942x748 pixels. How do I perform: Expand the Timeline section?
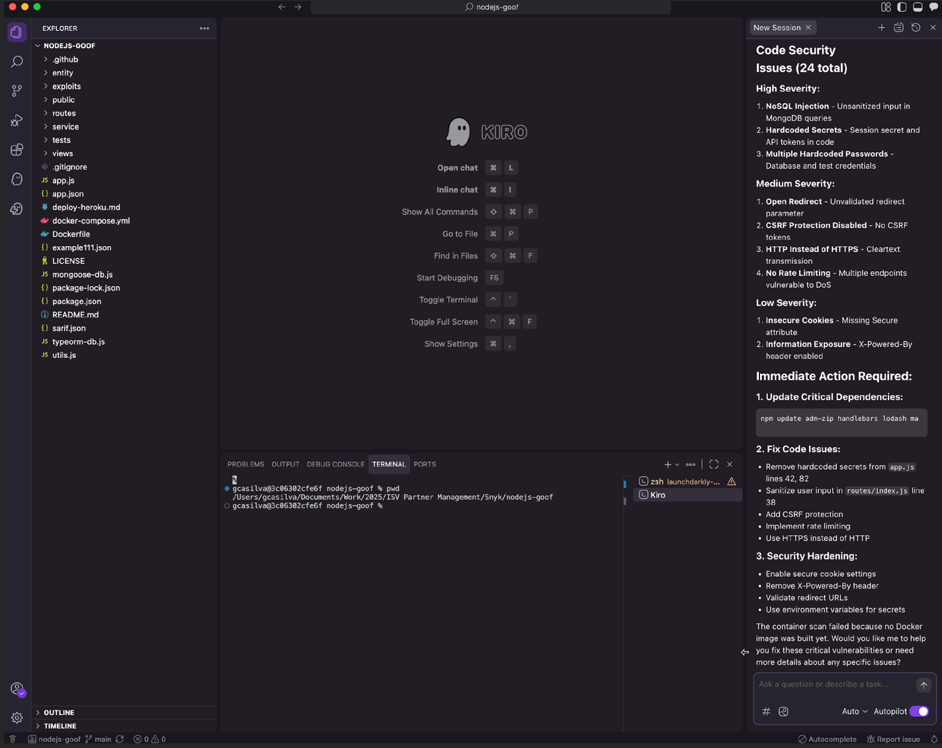[126, 726]
